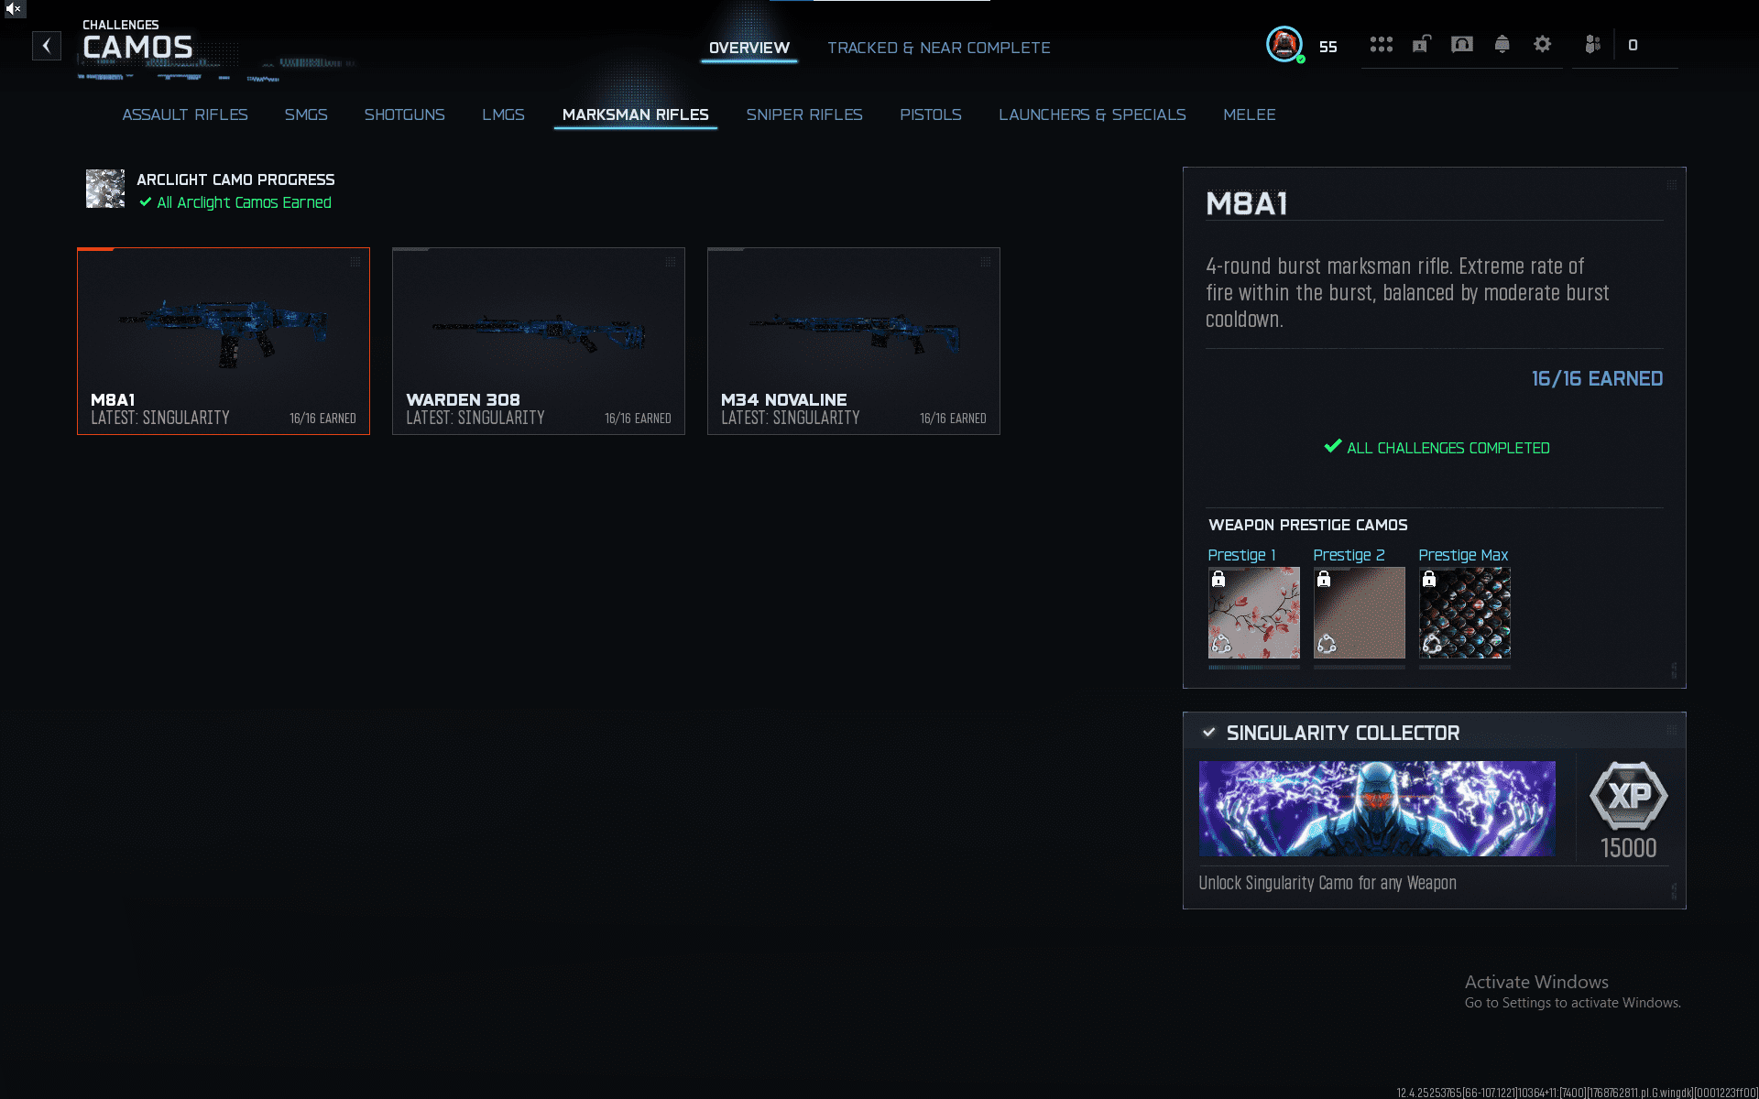Click the unlocked padlock icon in header

coord(1421,44)
